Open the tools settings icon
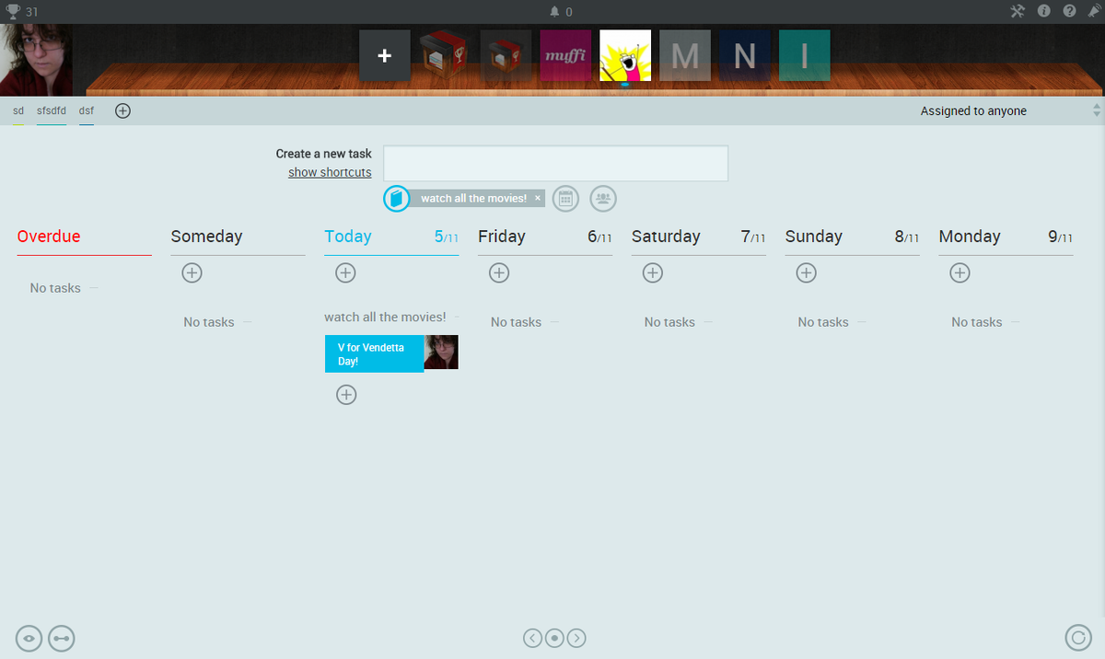Image resolution: width=1105 pixels, height=659 pixels. pos(1018,11)
